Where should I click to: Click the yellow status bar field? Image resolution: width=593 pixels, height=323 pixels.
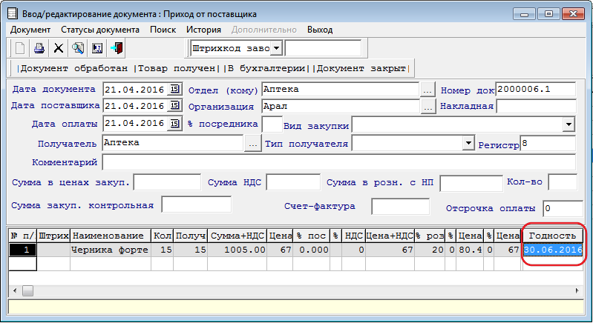pyautogui.click(x=295, y=307)
